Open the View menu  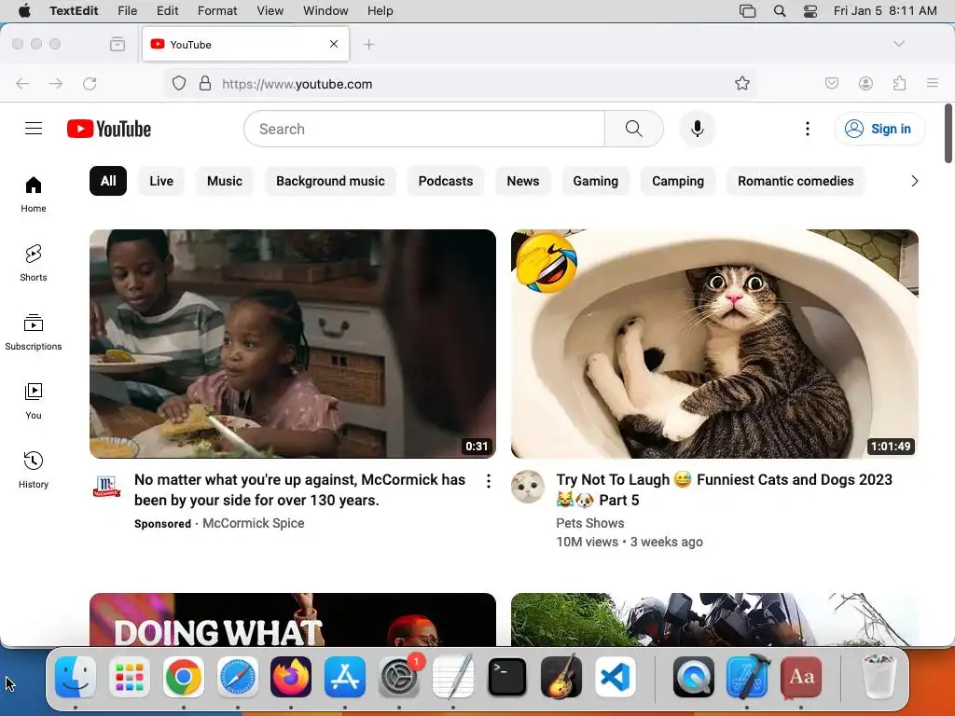[270, 11]
